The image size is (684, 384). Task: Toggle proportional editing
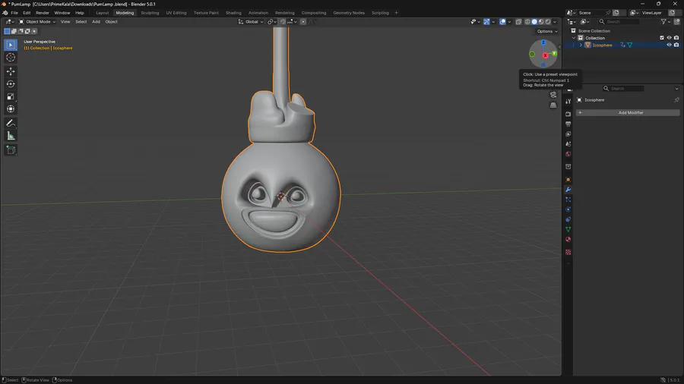click(x=302, y=22)
